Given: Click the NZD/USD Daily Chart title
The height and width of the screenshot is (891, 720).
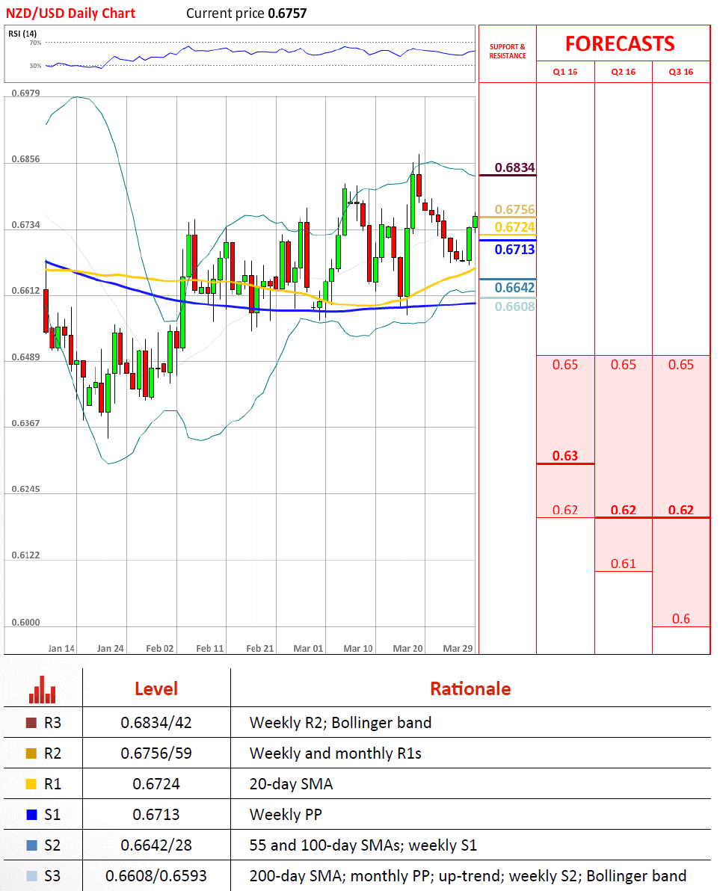Looking at the screenshot, I should click(x=70, y=13).
